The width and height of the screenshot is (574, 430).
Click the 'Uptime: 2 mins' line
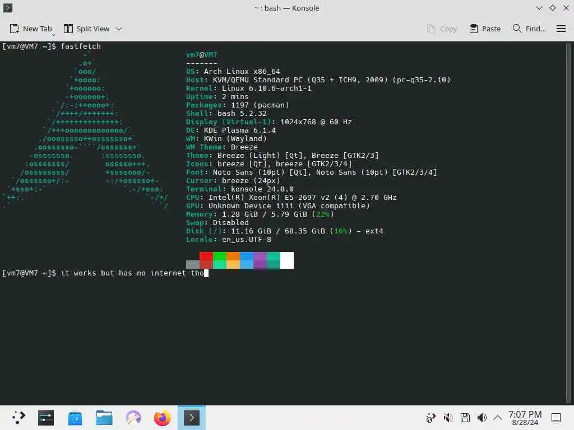[217, 96]
